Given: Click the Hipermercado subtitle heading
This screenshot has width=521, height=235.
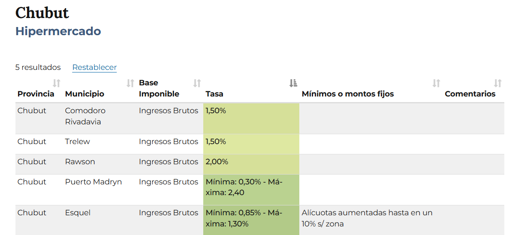Looking at the screenshot, I should [58, 31].
